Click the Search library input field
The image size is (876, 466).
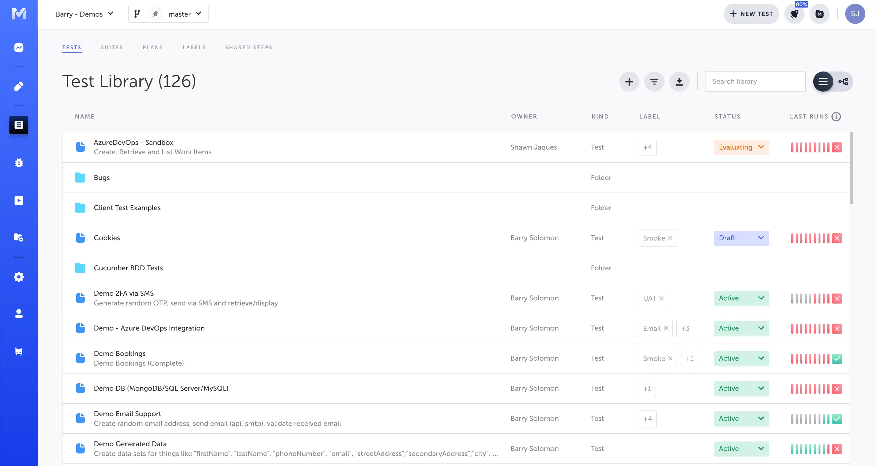[x=755, y=82]
